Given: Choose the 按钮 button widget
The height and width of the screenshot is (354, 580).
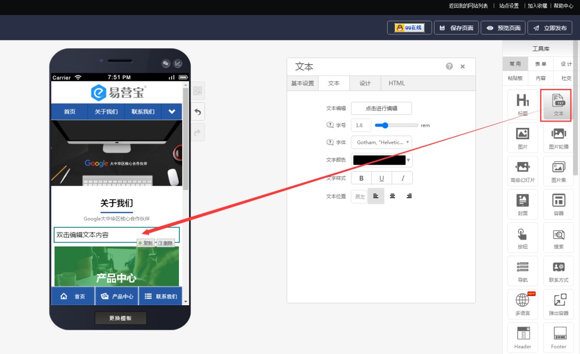Looking at the screenshot, I should [522, 237].
